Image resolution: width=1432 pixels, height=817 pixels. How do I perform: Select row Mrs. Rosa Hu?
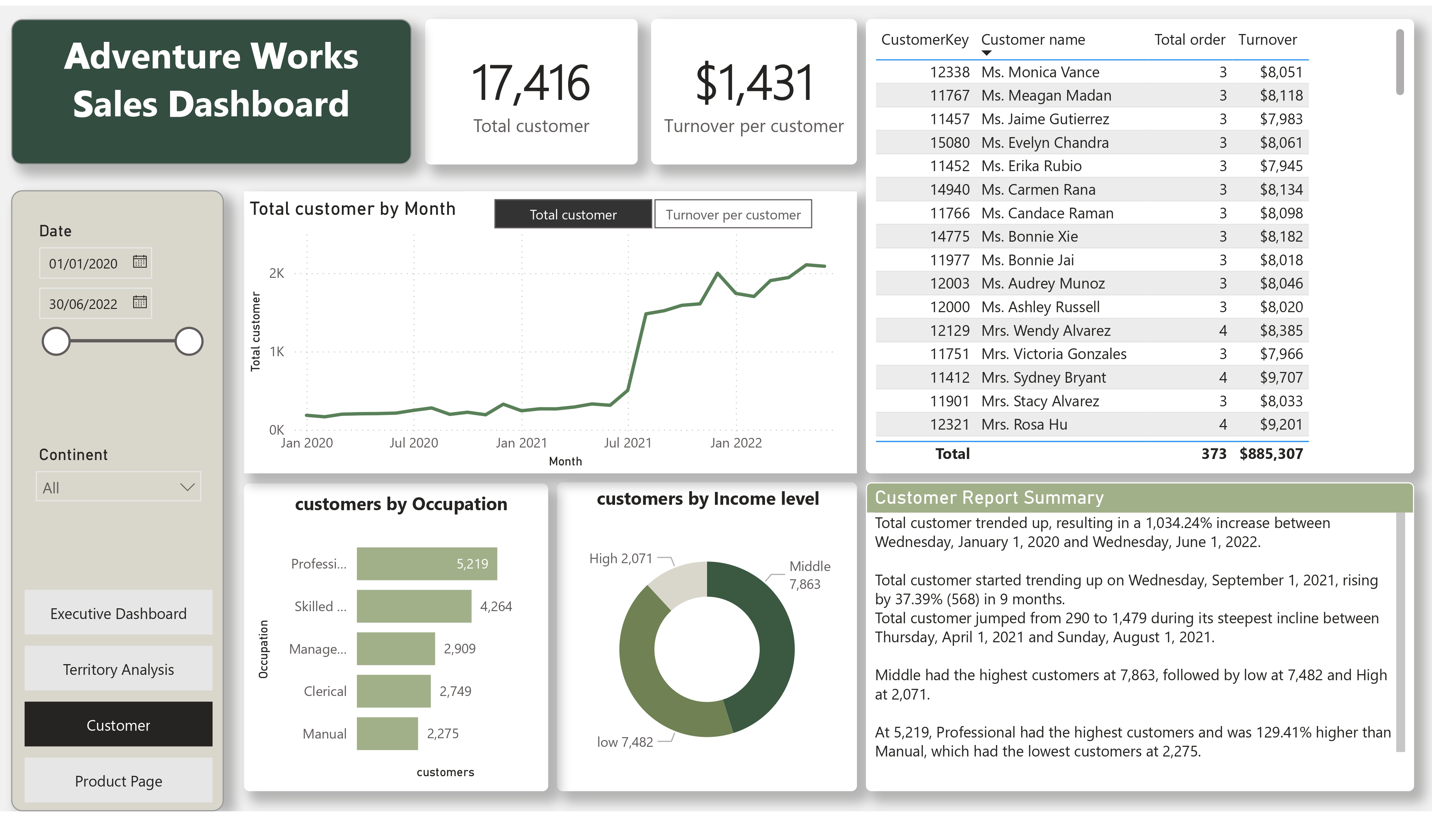pyautogui.click(x=1092, y=425)
